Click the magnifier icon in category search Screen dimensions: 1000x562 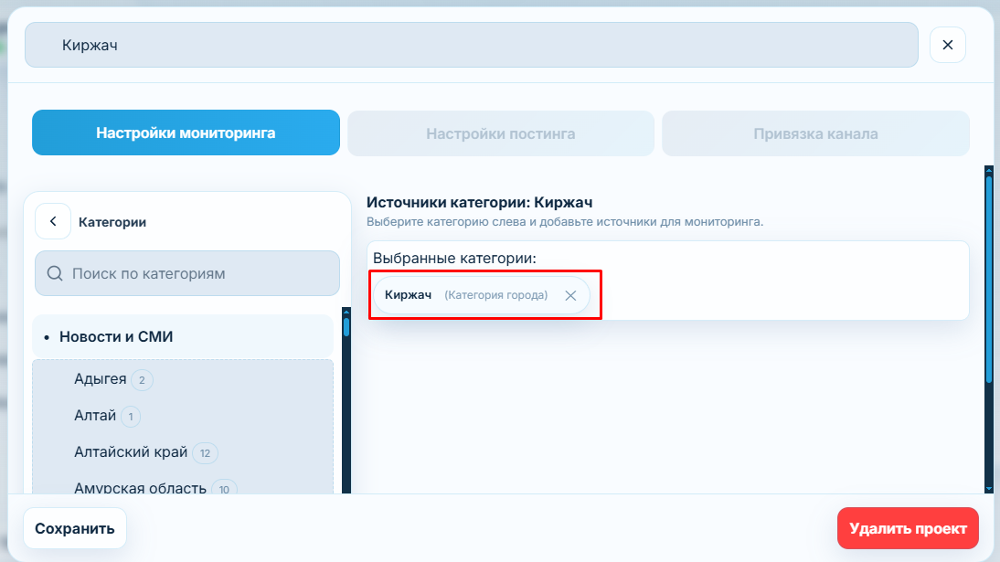(54, 273)
